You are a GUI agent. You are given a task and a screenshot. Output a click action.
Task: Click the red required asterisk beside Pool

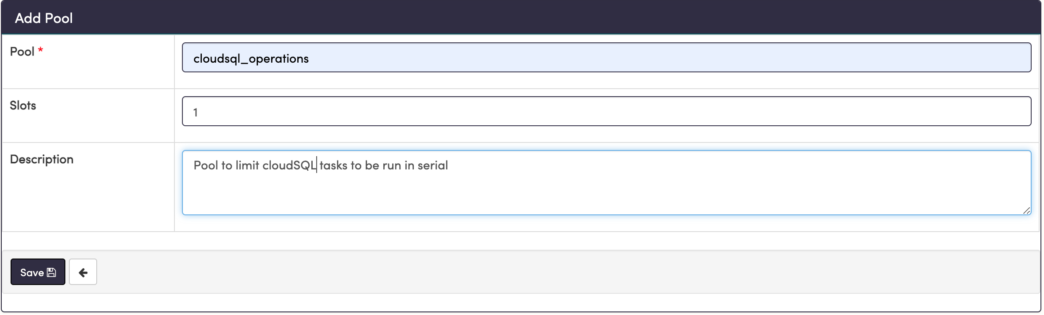point(41,51)
